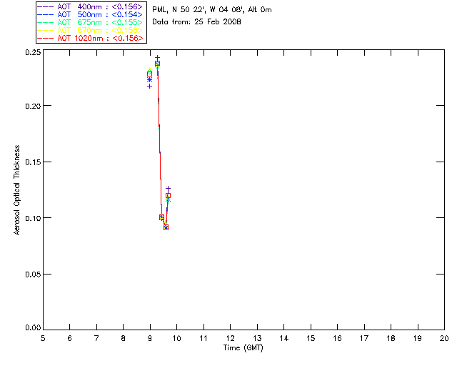This screenshot has height=366, width=457.
Task: Click the AOT 1020nm legend entry
Action: click(x=90, y=38)
